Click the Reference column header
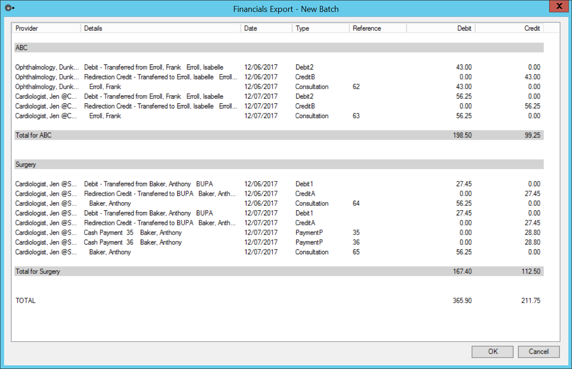This screenshot has height=369, width=572. 378,28
